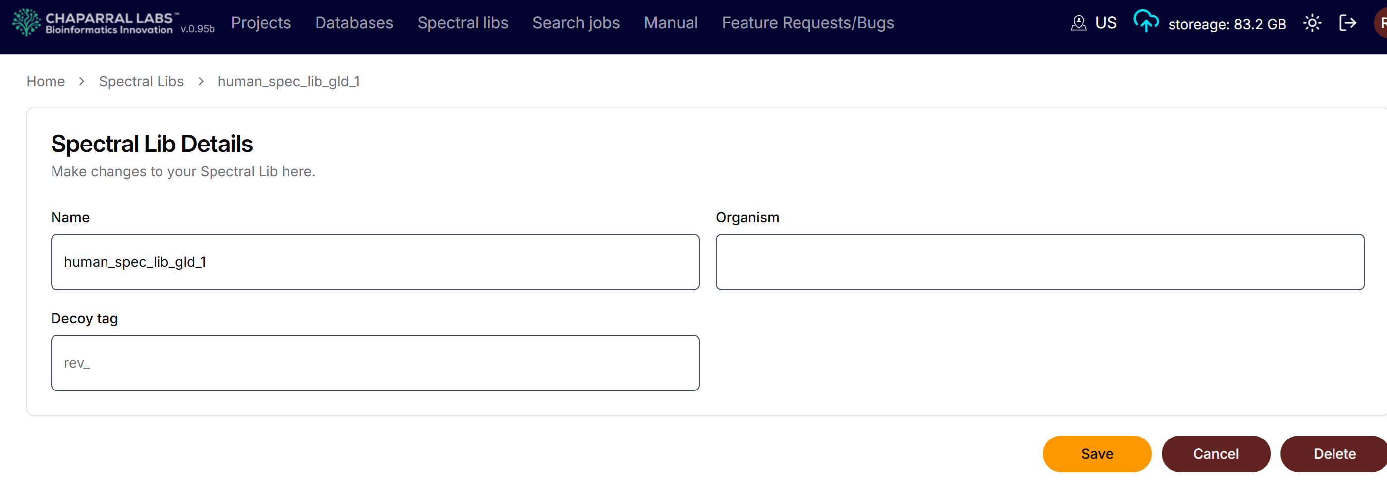Open the Manual page
1387x488 pixels.
(670, 23)
